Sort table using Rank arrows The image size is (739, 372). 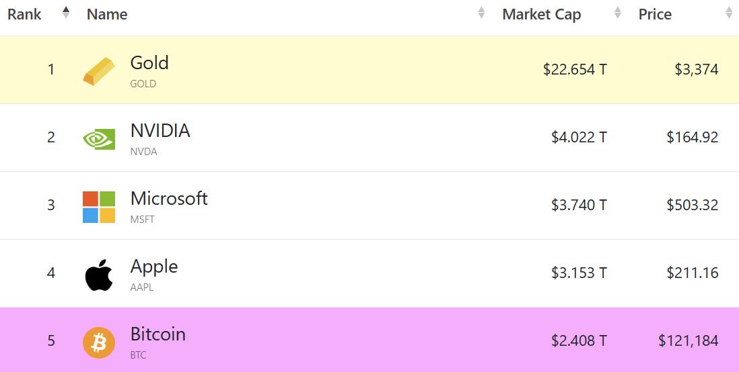pyautogui.click(x=66, y=13)
